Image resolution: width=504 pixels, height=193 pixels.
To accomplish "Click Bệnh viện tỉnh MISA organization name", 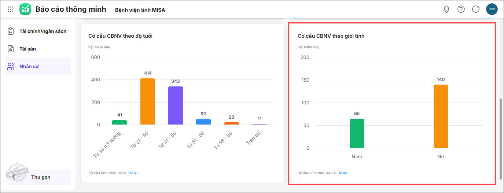I will [x=140, y=10].
